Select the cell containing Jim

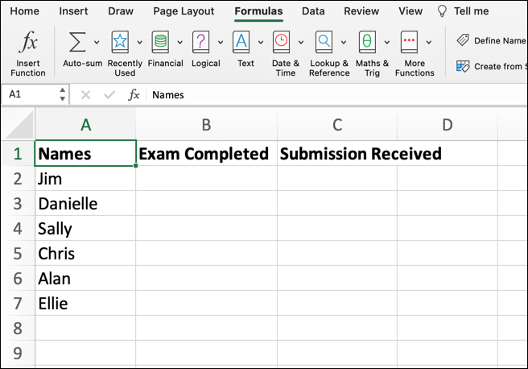coord(85,179)
